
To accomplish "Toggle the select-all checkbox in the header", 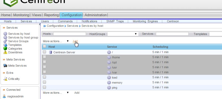I will pos(44,46).
